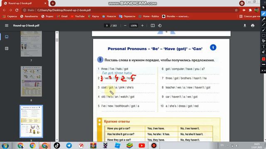
Task: Close the Round-up-2-book.pdf tab
Action: [x=45, y=3]
